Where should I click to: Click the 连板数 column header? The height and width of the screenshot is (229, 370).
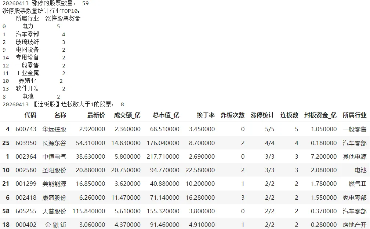point(289,115)
